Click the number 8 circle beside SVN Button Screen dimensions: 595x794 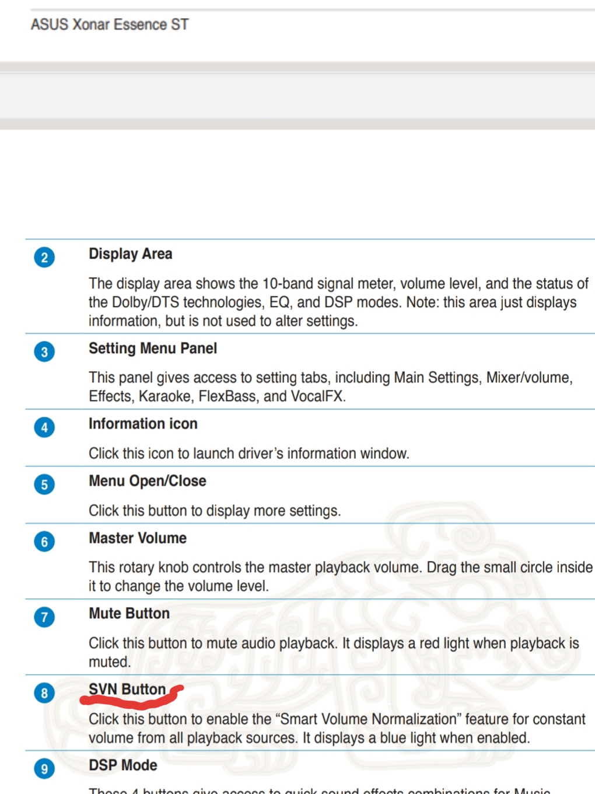pyautogui.click(x=44, y=693)
